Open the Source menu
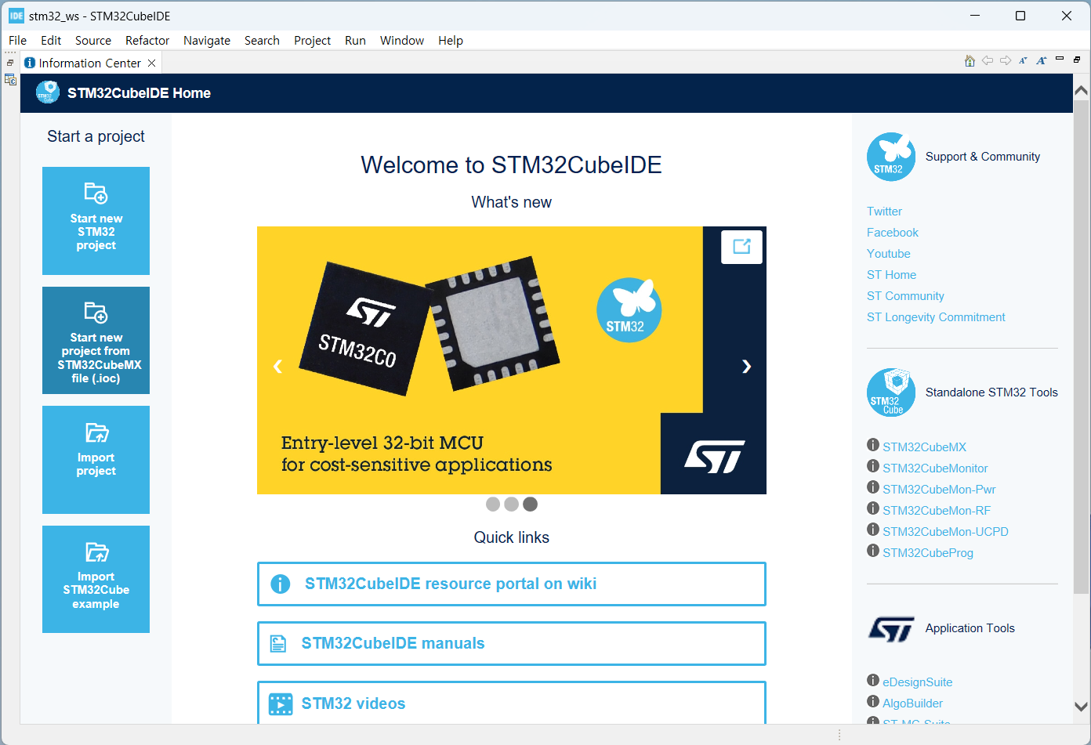 pos(93,41)
